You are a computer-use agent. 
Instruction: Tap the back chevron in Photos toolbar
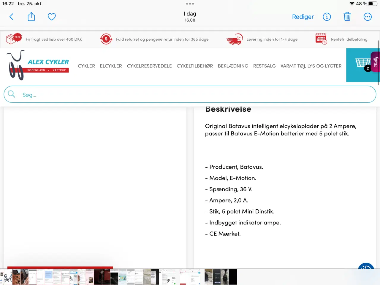[x=12, y=17]
